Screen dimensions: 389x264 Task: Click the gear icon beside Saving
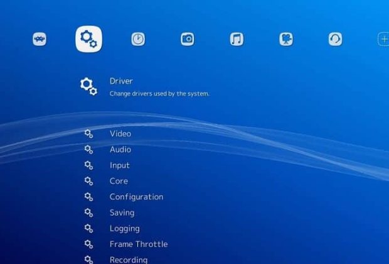[x=89, y=212]
